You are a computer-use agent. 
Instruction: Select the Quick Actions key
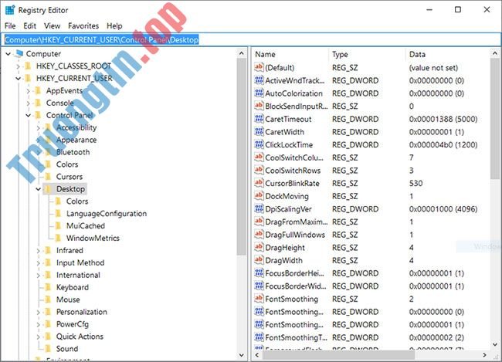click(x=80, y=337)
